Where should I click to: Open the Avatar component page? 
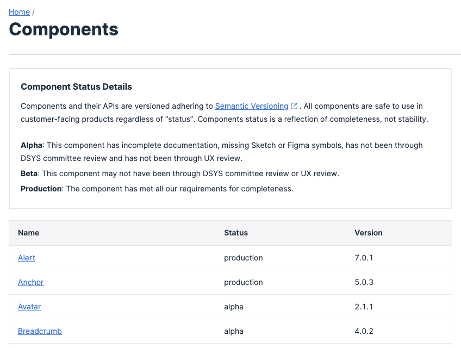pyautogui.click(x=29, y=307)
